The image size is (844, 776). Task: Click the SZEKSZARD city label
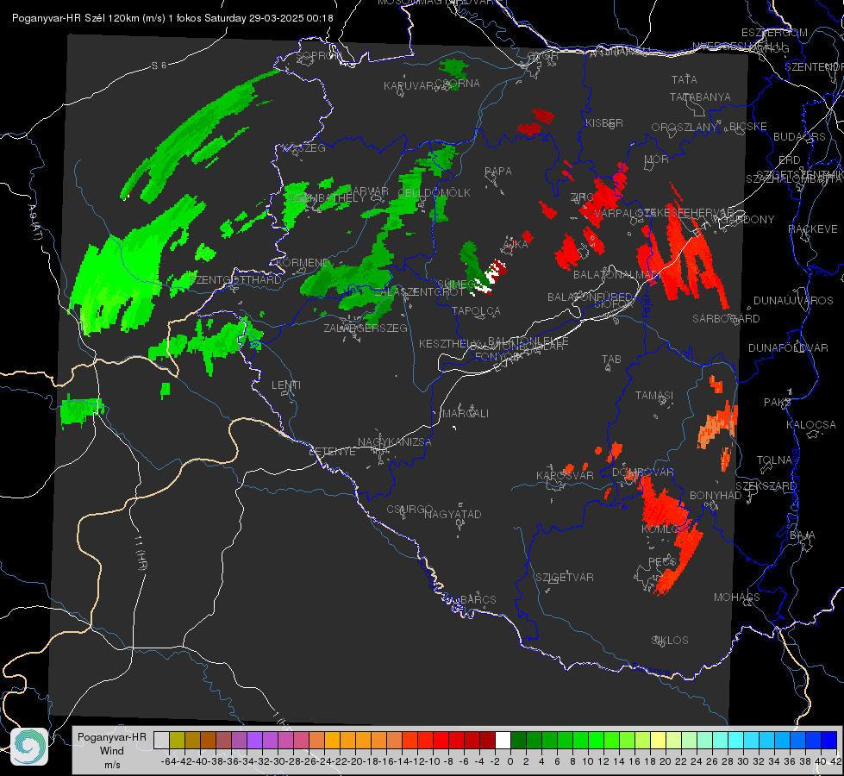pos(766,486)
